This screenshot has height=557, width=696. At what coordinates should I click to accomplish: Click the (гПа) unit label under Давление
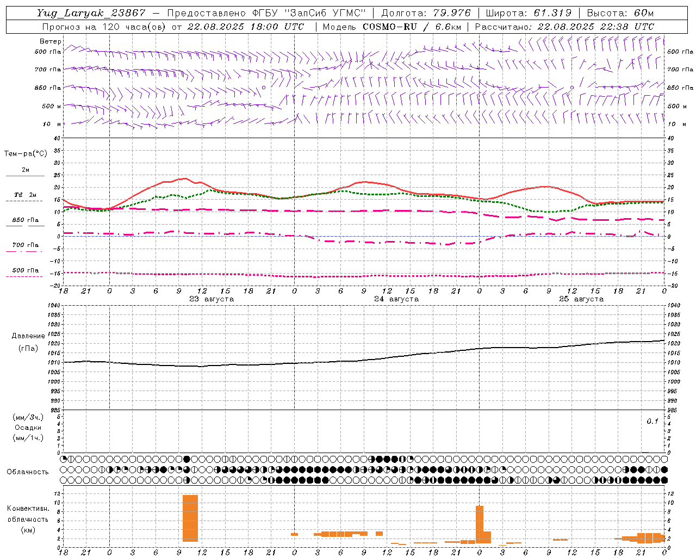28,349
